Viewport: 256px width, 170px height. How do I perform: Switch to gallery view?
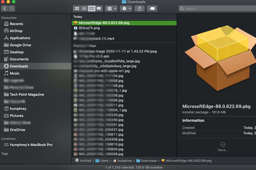click(99, 8)
